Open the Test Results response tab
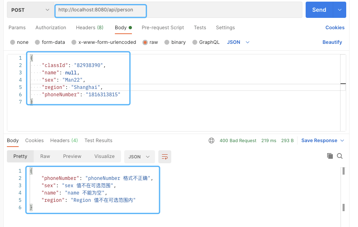The image size is (358, 227). (x=98, y=141)
